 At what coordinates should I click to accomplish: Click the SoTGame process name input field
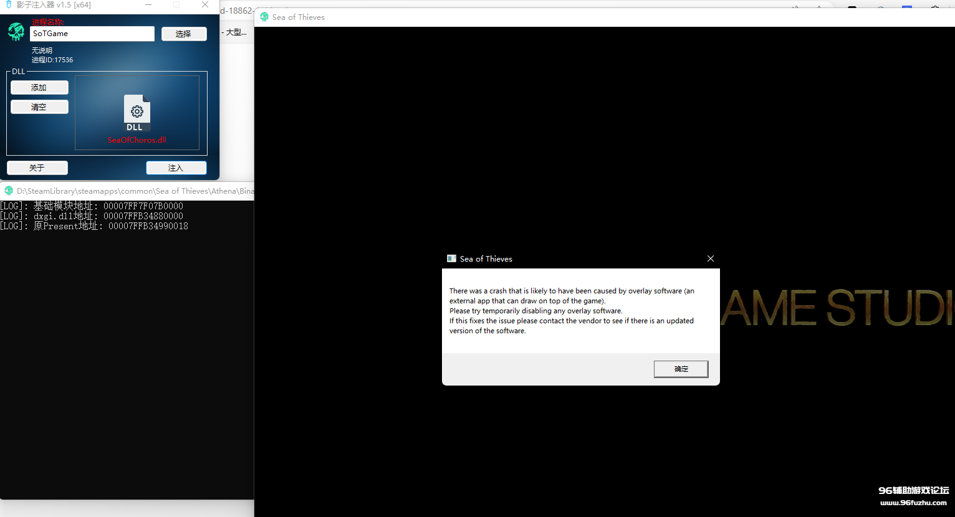coord(92,34)
